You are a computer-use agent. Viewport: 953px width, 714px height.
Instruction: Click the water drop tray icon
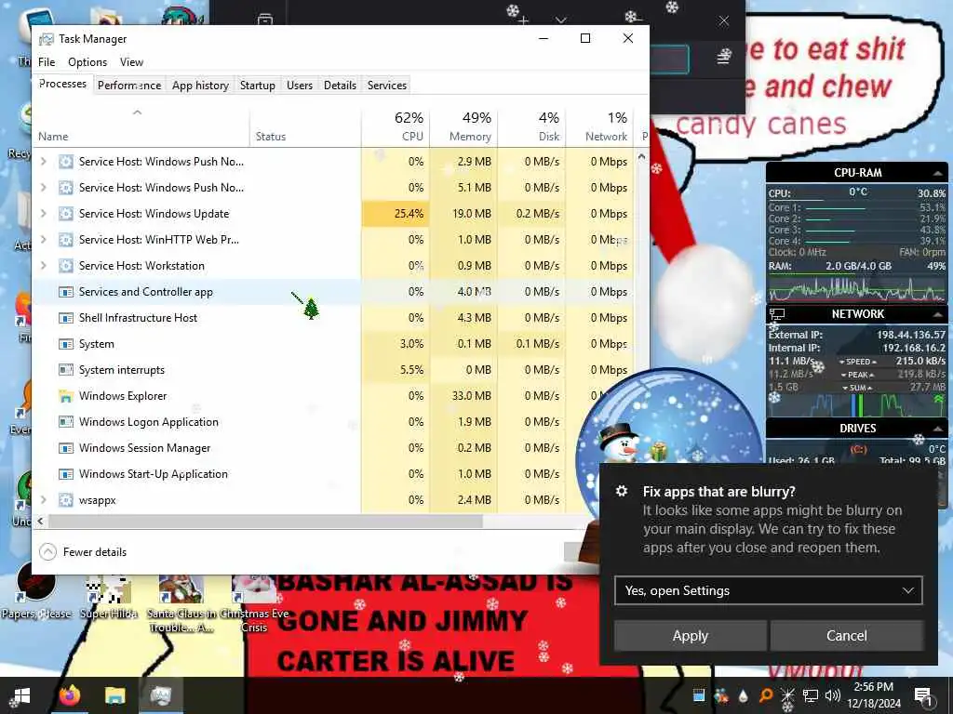744,695
